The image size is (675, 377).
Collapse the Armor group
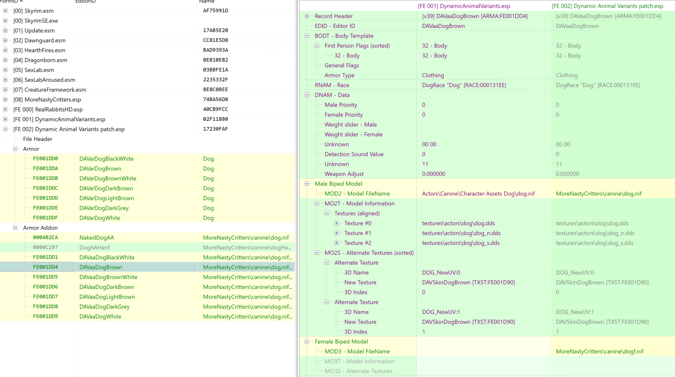(x=15, y=149)
